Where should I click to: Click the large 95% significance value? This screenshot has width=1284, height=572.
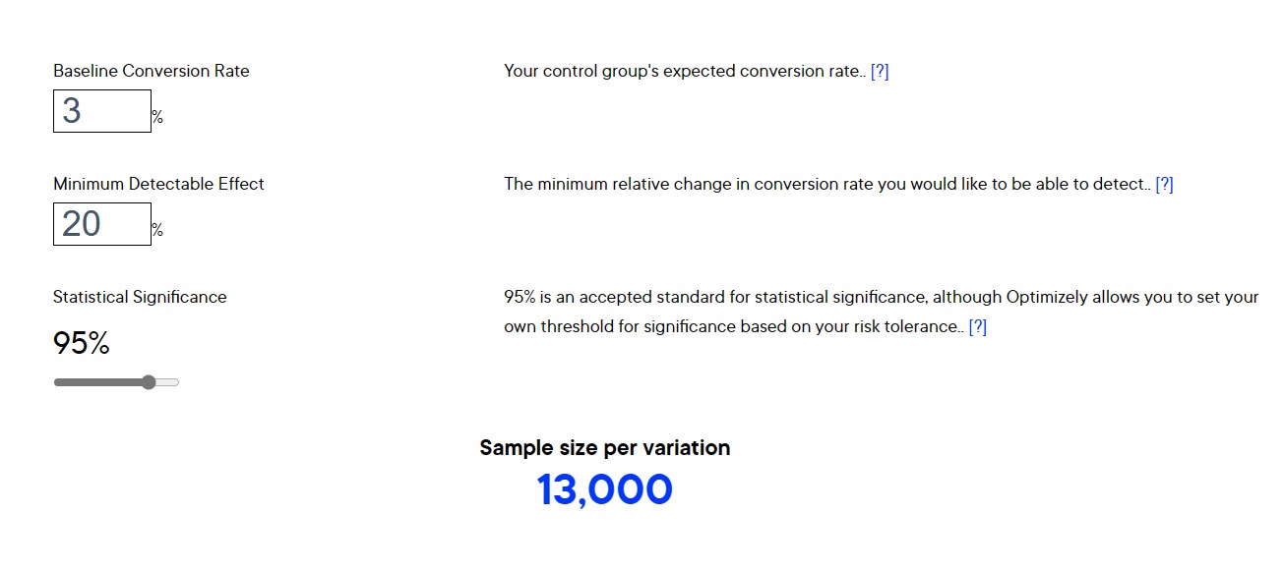click(x=82, y=343)
